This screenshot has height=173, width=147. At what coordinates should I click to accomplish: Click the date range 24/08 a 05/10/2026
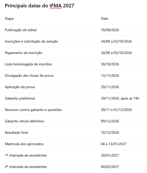tap(116, 53)
